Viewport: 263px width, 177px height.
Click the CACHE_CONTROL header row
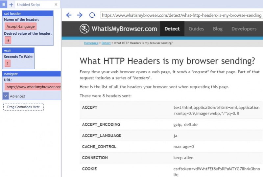tap(171, 147)
